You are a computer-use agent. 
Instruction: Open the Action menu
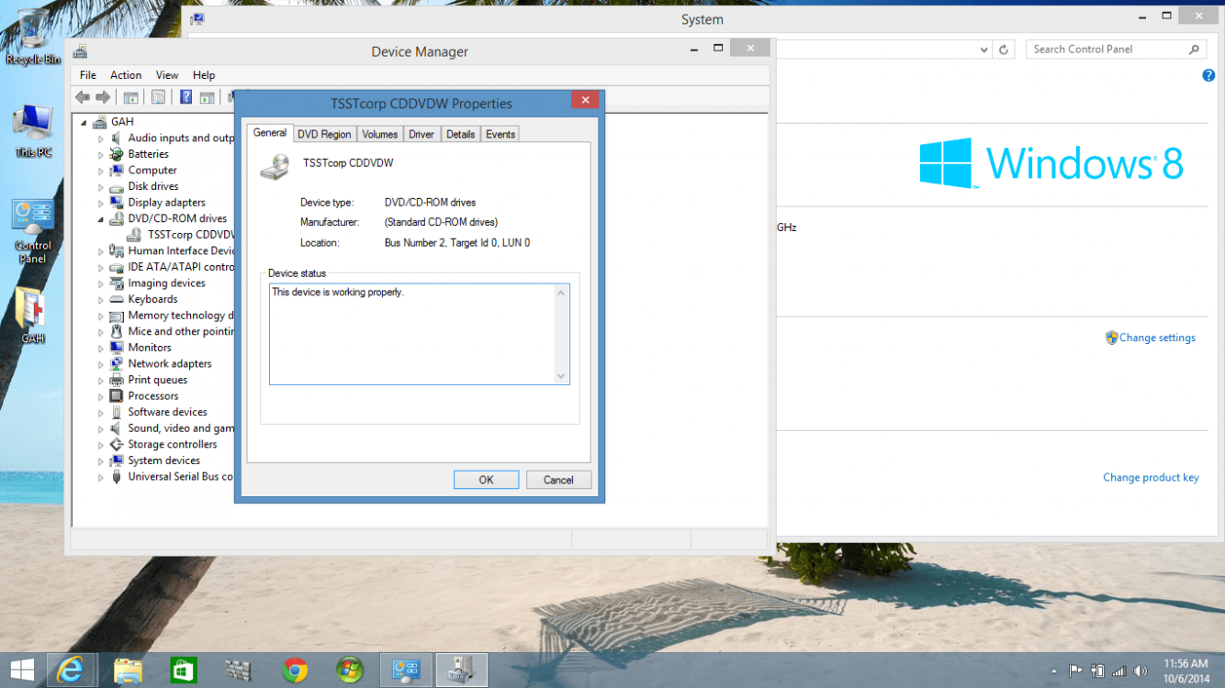(x=126, y=75)
